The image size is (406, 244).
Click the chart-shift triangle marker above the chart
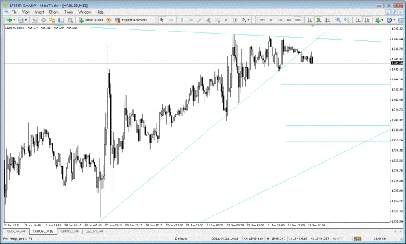point(312,26)
